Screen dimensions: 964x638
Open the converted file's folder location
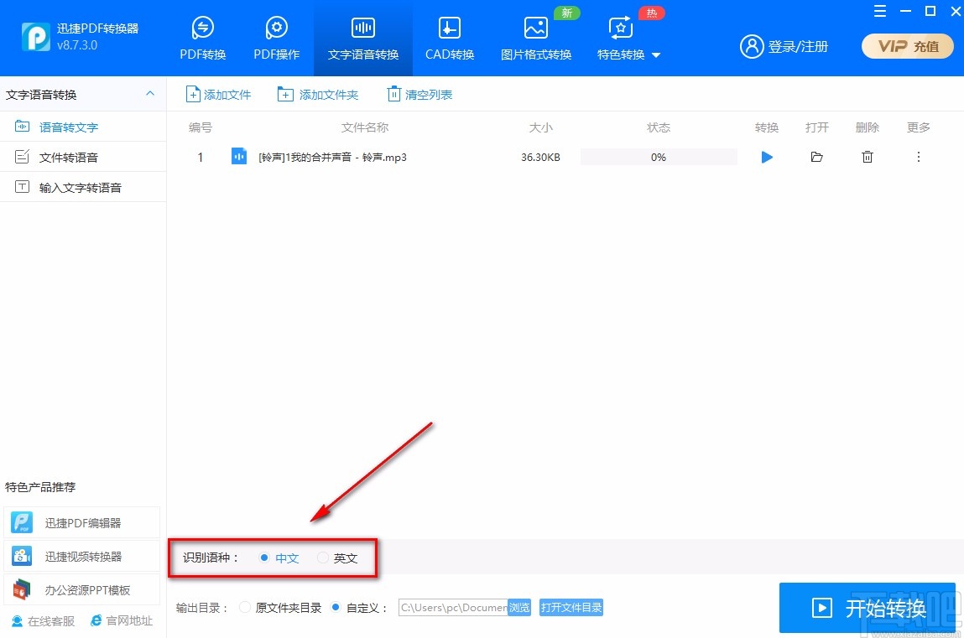(x=816, y=157)
